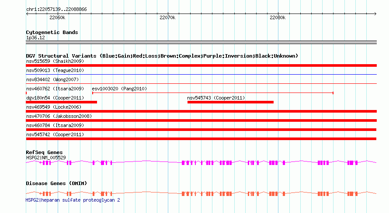Image resolution: width=389 pixels, height=213 pixels.
Task: Select the HSPG2|NM_005529 transcript label
Action: pyautogui.click(x=46, y=158)
